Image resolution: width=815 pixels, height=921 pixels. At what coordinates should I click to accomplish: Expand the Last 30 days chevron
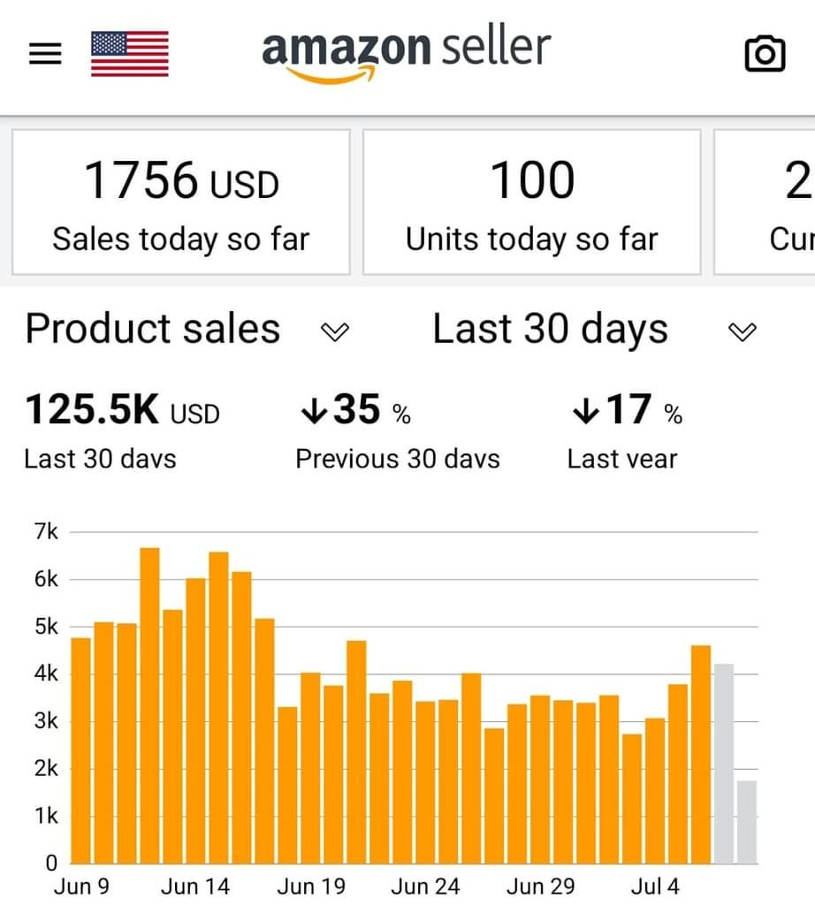[x=743, y=331]
